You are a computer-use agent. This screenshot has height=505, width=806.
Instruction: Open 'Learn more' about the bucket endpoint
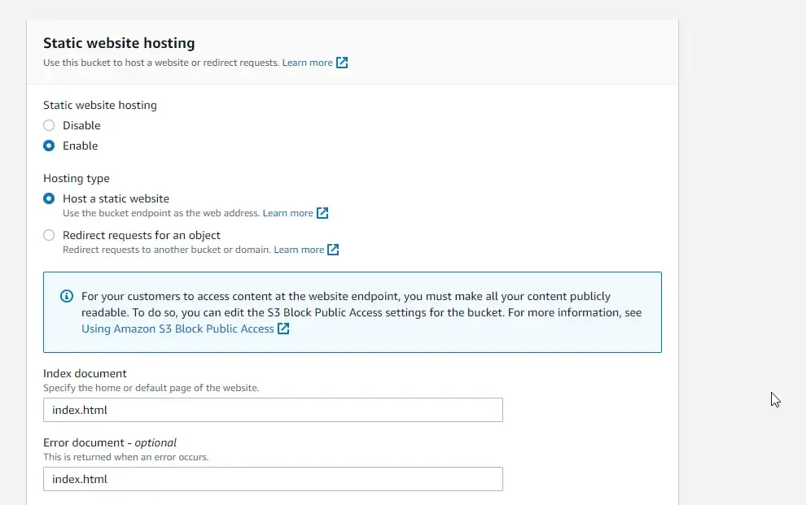click(x=290, y=213)
